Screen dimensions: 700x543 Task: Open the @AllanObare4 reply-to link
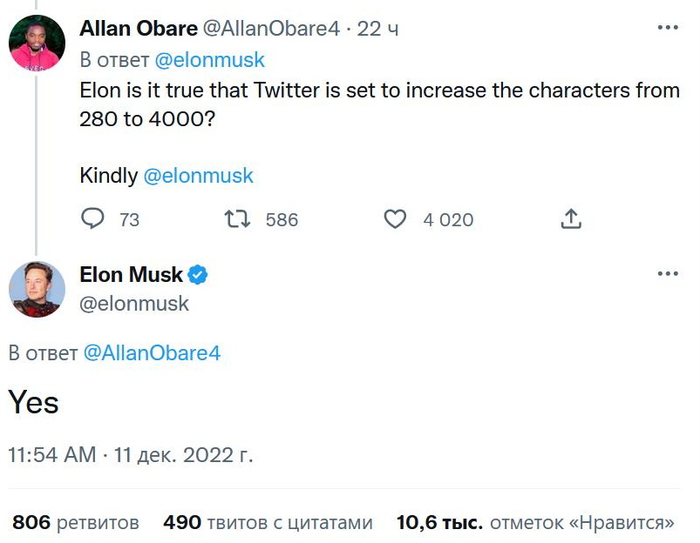(152, 352)
